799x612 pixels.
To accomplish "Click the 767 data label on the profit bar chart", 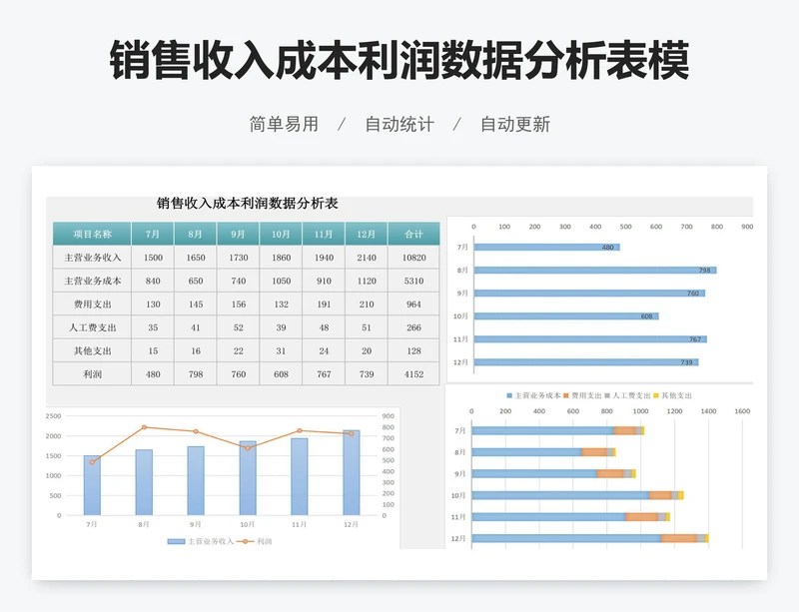I will pyautogui.click(x=695, y=339).
